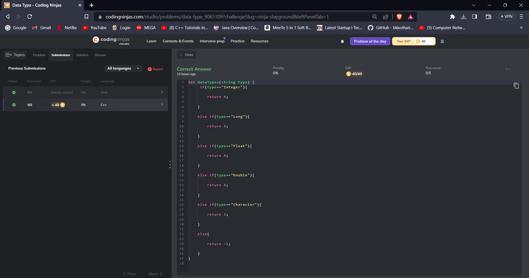Click the Your EXP 40 badge
529x278 pixels.
coord(414,41)
